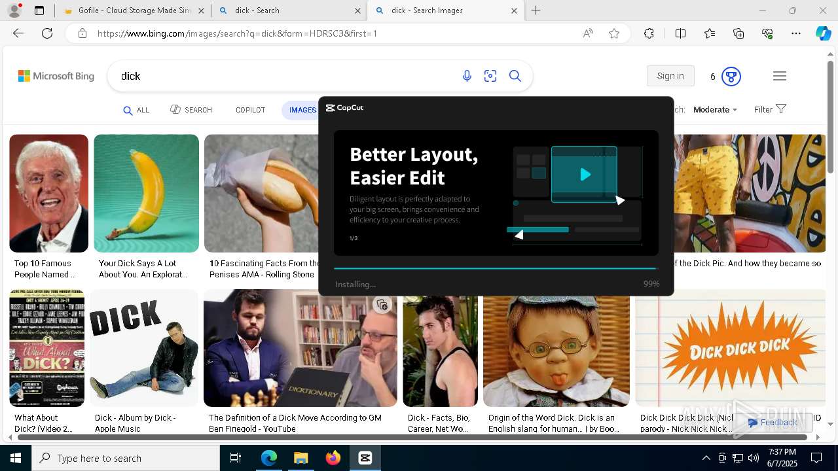Click the page vertical scrollbar
Image resolution: width=838 pixels, height=471 pixels.
point(830,118)
